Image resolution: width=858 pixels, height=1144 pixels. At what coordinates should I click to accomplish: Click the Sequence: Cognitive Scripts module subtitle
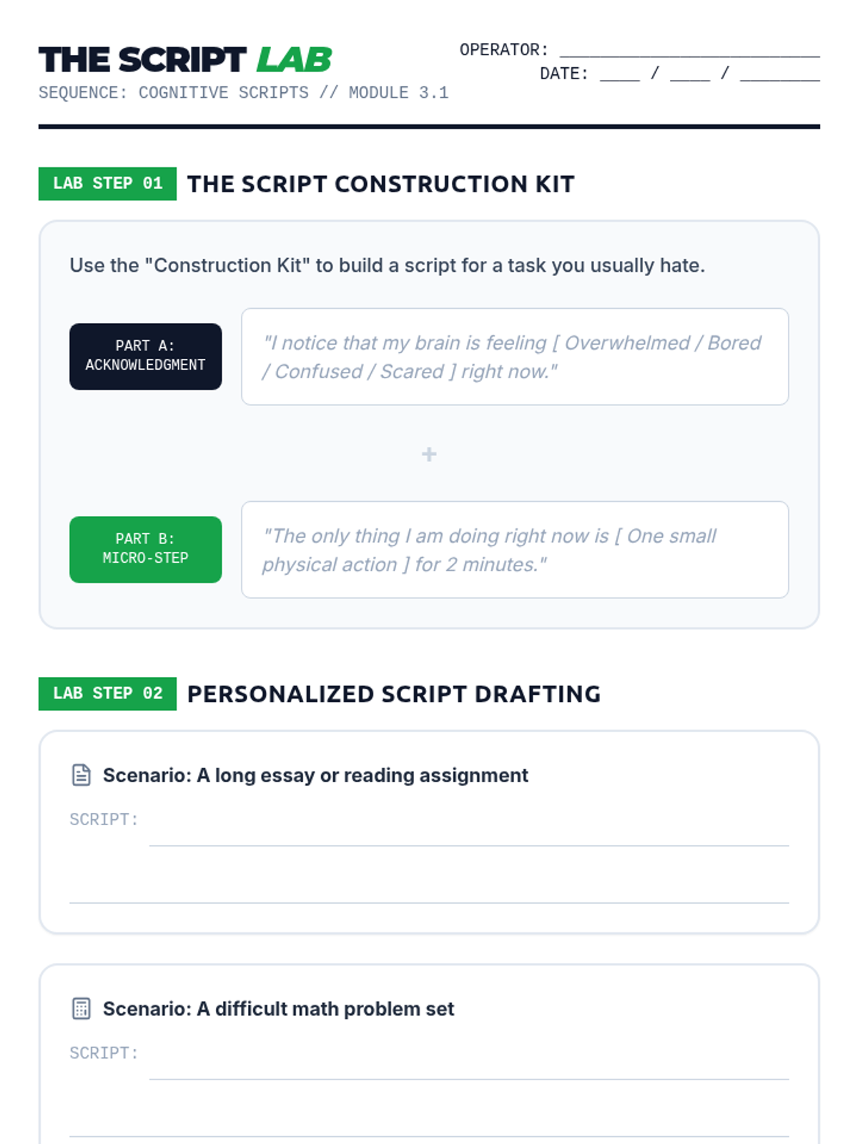244,93
